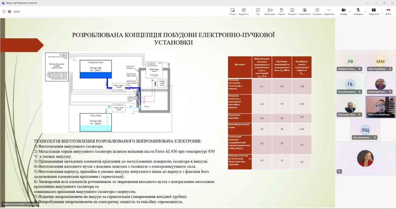
Task: Click the Людмила Олекс... participant tile
Action: tap(350, 61)
